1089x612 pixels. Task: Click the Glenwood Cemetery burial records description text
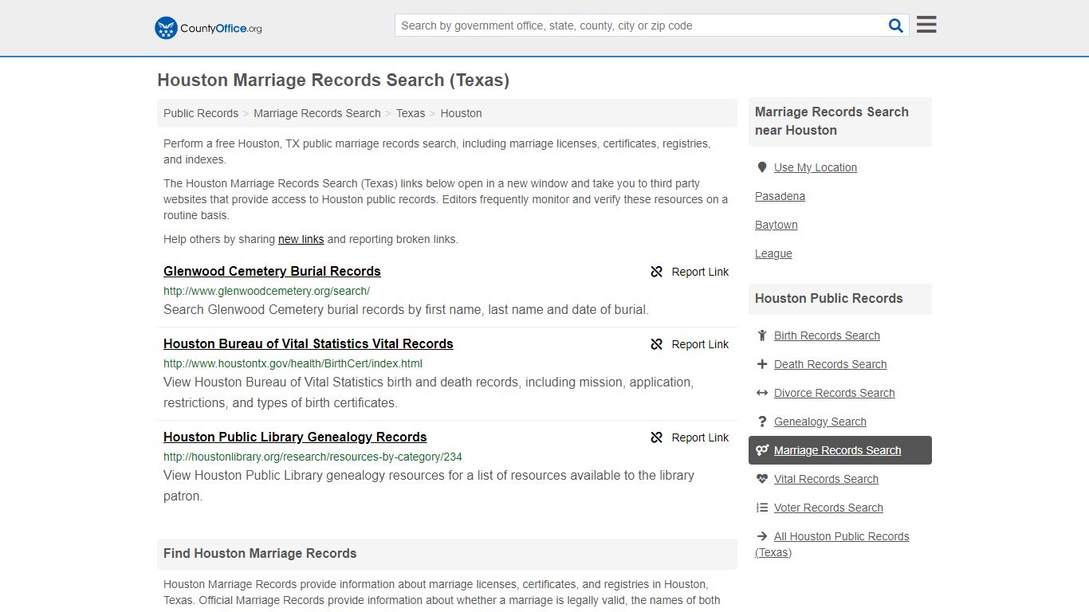(x=406, y=309)
